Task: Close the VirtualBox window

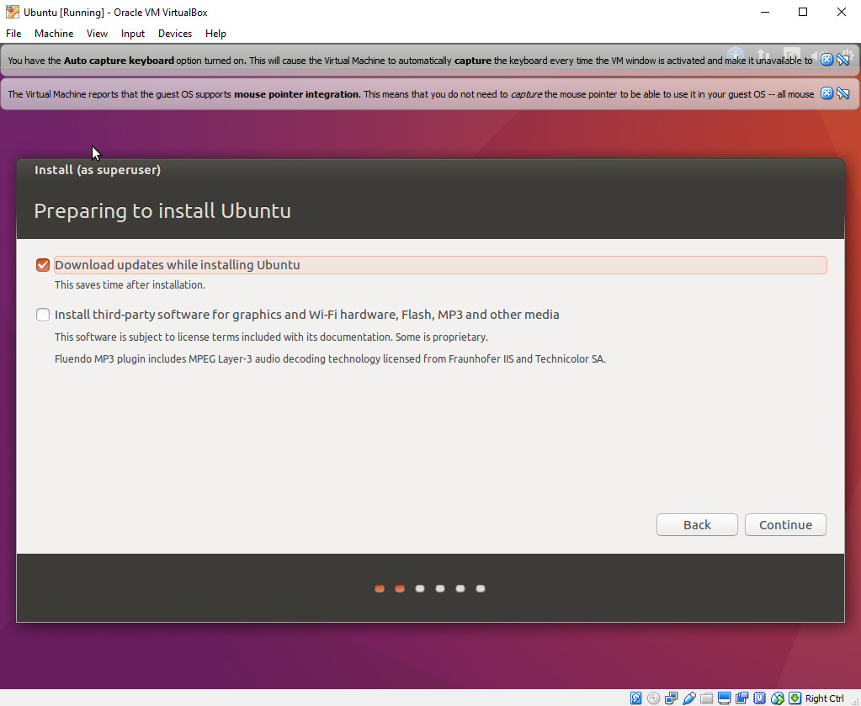Action: [x=842, y=12]
